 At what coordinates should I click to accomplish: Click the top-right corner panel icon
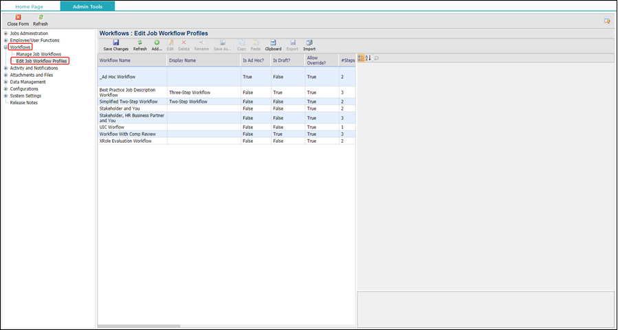click(607, 21)
